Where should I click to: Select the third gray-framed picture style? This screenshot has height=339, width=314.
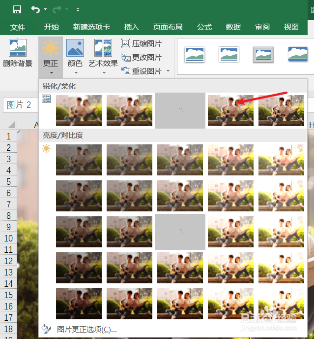point(263,55)
